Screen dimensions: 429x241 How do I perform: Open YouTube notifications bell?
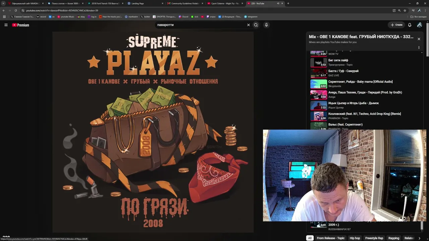410,25
